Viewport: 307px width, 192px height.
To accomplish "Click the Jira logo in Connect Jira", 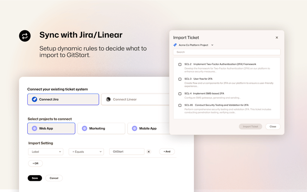I will (35, 99).
